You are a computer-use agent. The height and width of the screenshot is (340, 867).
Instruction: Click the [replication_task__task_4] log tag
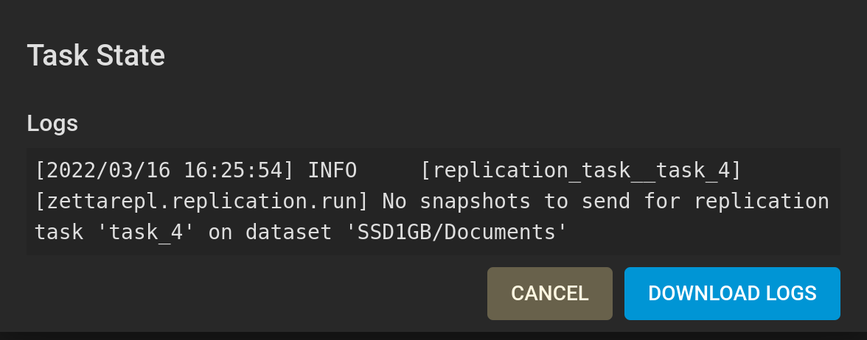[x=581, y=171]
